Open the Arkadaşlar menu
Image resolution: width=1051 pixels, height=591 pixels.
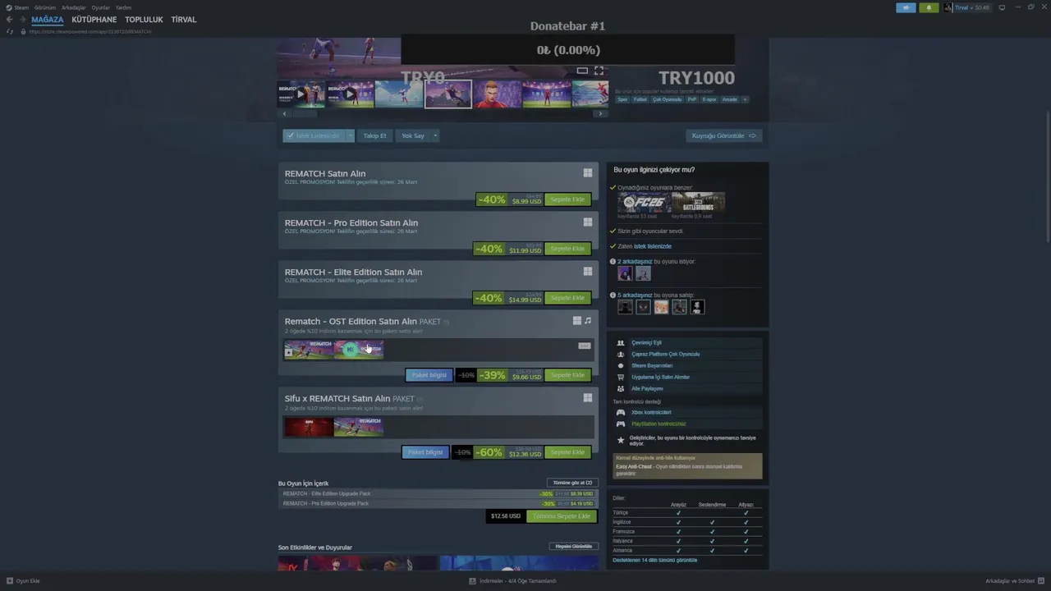74,7
